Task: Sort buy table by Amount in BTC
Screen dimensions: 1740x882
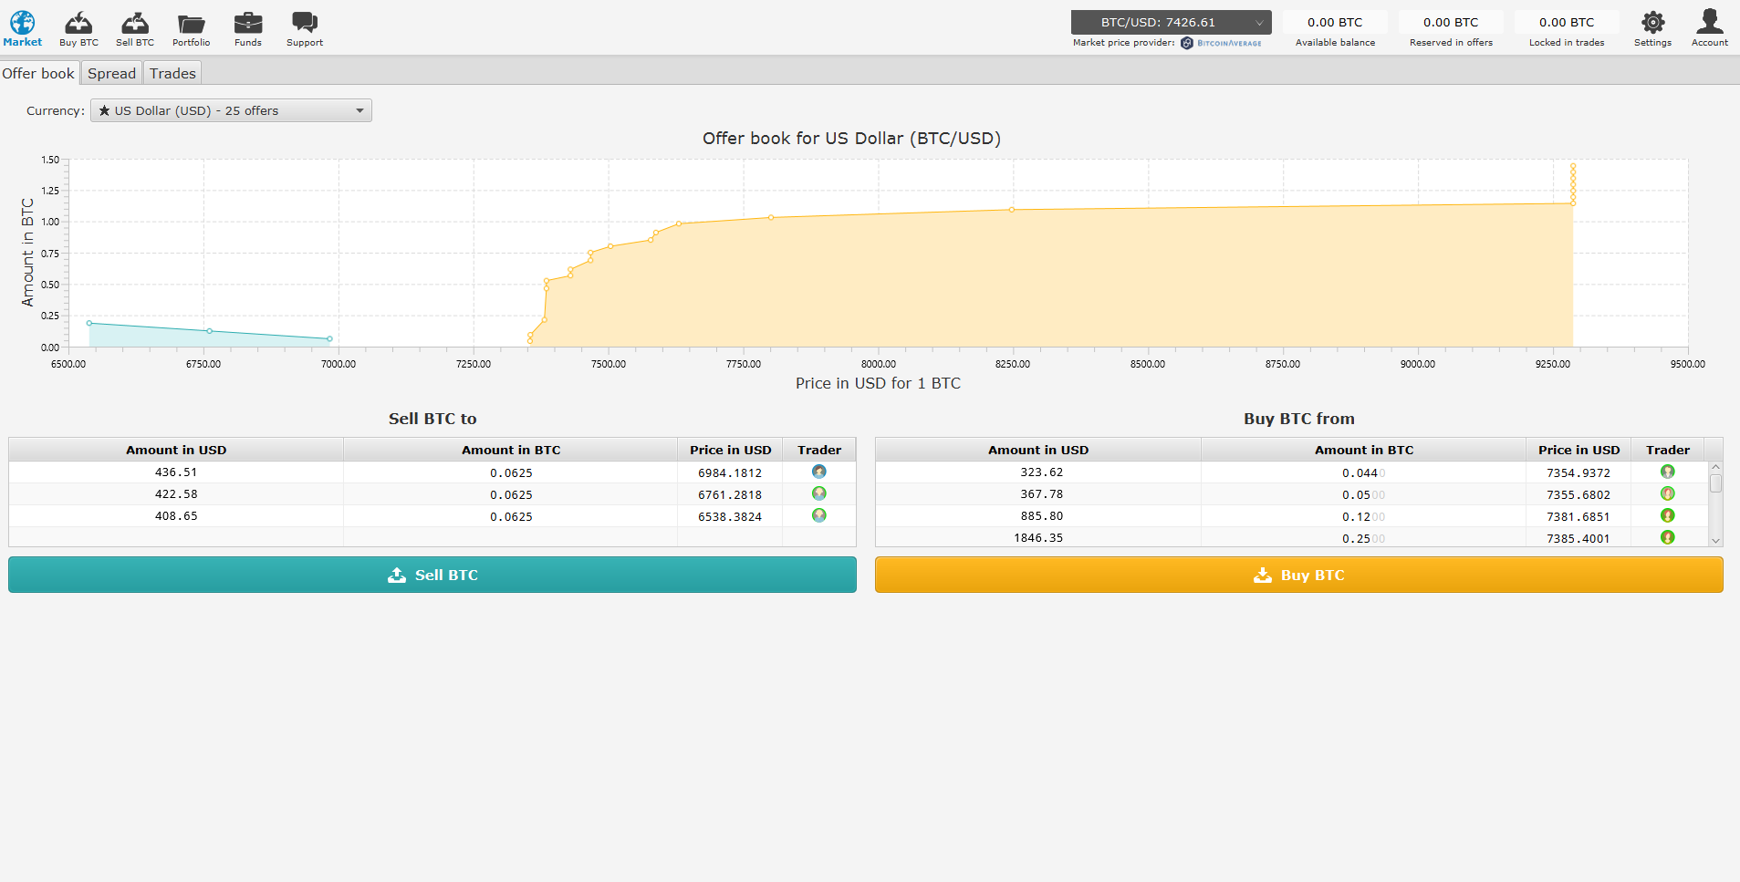Action: [x=1364, y=450]
